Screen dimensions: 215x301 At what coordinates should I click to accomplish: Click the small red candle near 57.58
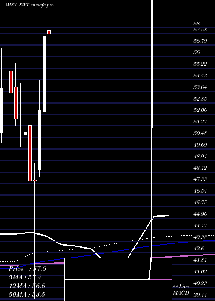point(49,32)
